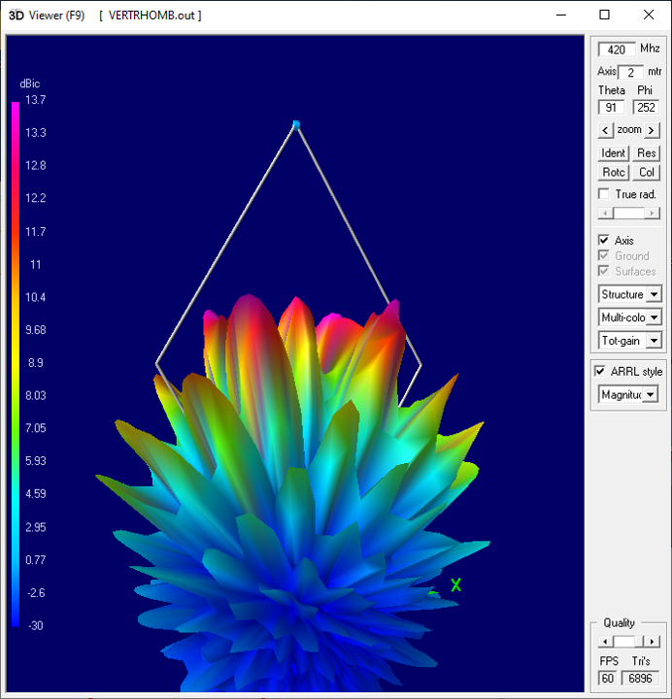Click the blue feed point atop rhombic

tap(296, 125)
